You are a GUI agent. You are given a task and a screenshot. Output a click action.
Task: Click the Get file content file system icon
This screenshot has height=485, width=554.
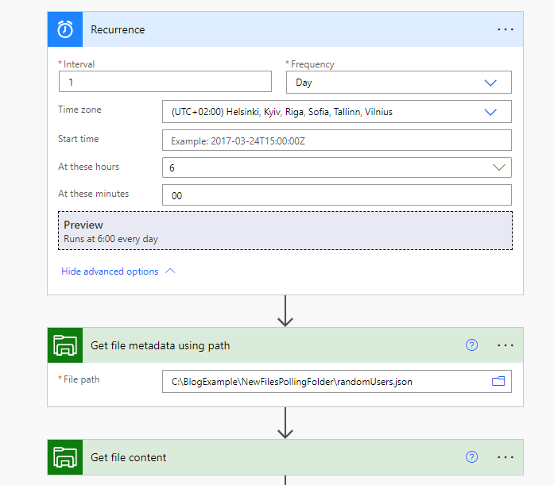(x=65, y=457)
